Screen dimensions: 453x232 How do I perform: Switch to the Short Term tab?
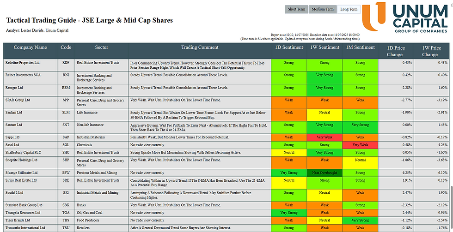[x=296, y=9]
